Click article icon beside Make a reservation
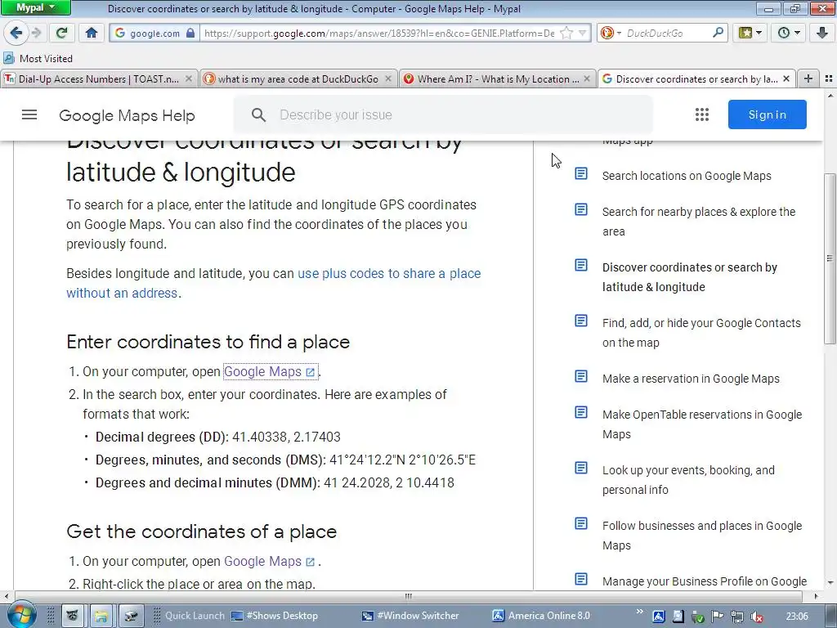Image resolution: width=837 pixels, height=628 pixels. pos(581,376)
